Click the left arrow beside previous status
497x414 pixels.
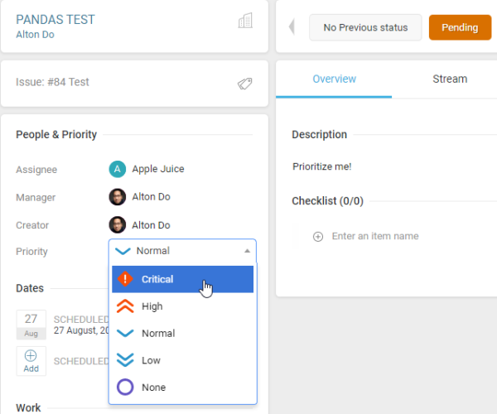[x=292, y=27]
